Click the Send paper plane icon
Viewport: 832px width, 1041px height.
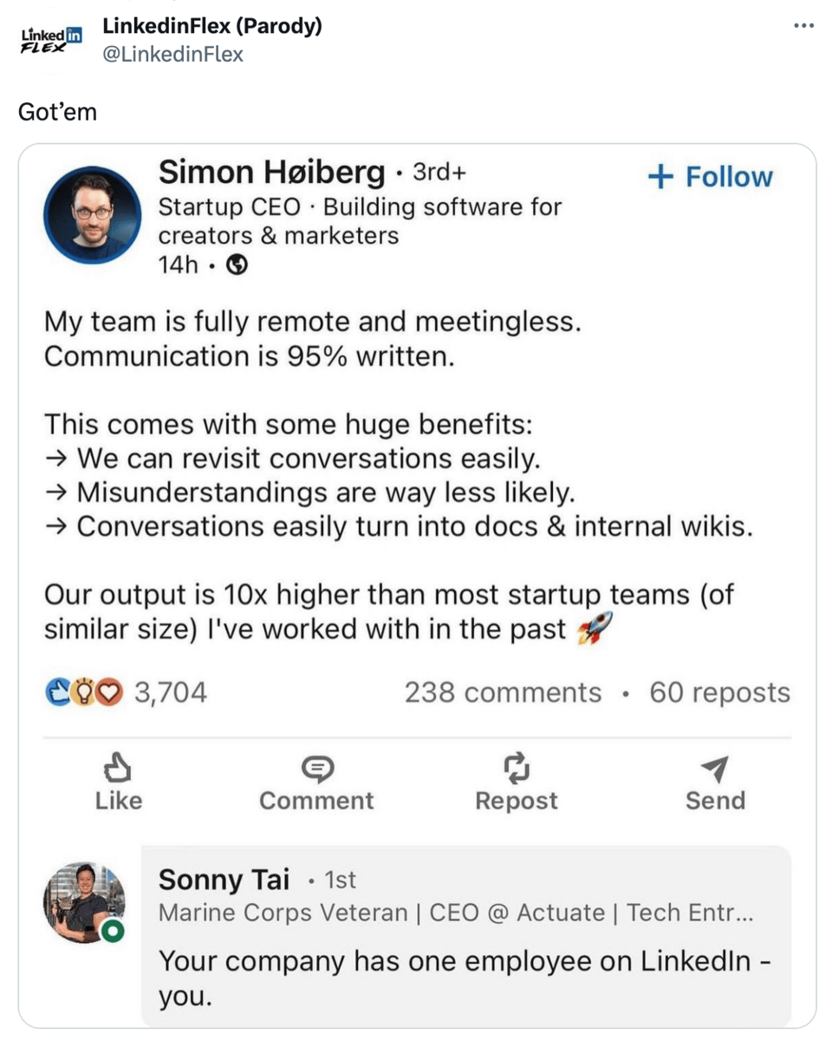click(x=715, y=768)
